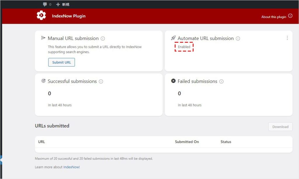Open the 新規 (new) menu in admin bar

click(63, 4)
